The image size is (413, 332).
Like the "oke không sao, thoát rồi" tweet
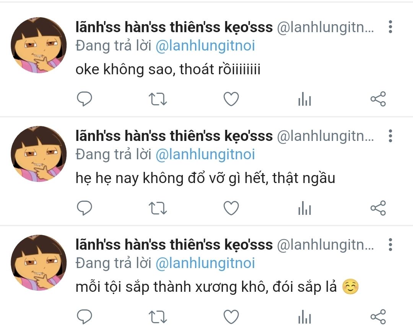tap(231, 99)
